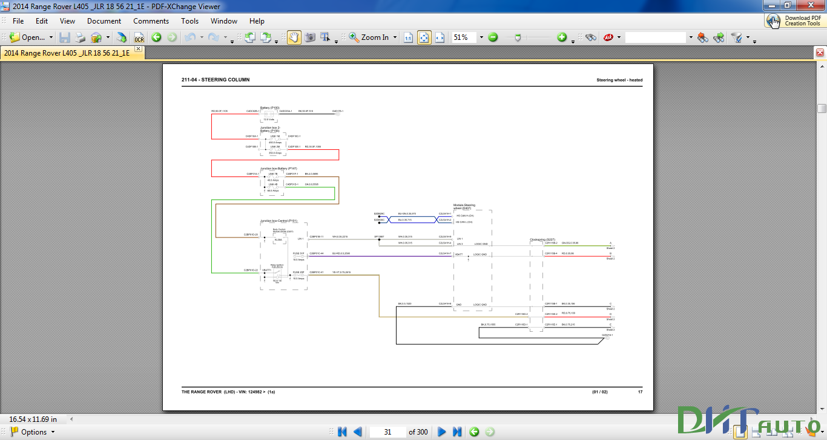Click the zoom slider handle

coord(517,37)
